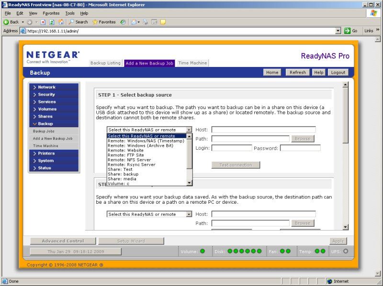The image size is (383, 286).
Task: Expand the Printers sidebar section
Action: tap(54, 153)
